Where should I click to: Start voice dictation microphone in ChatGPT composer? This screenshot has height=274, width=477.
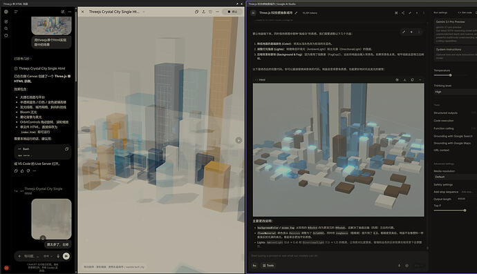[x=58, y=256]
